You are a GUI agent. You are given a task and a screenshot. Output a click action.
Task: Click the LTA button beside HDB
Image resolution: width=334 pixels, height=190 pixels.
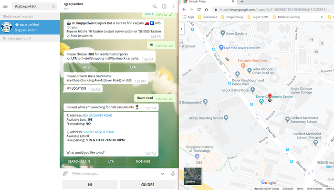point(133,67)
